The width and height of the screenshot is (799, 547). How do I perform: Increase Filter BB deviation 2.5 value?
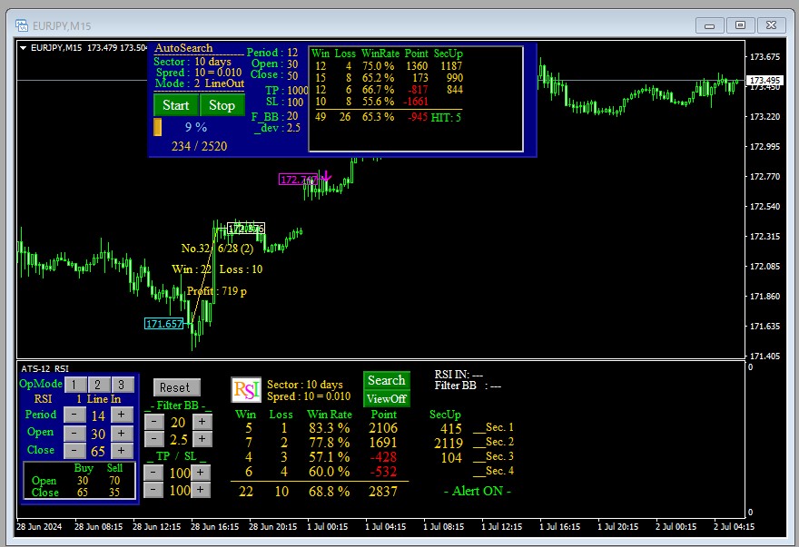tap(202, 439)
